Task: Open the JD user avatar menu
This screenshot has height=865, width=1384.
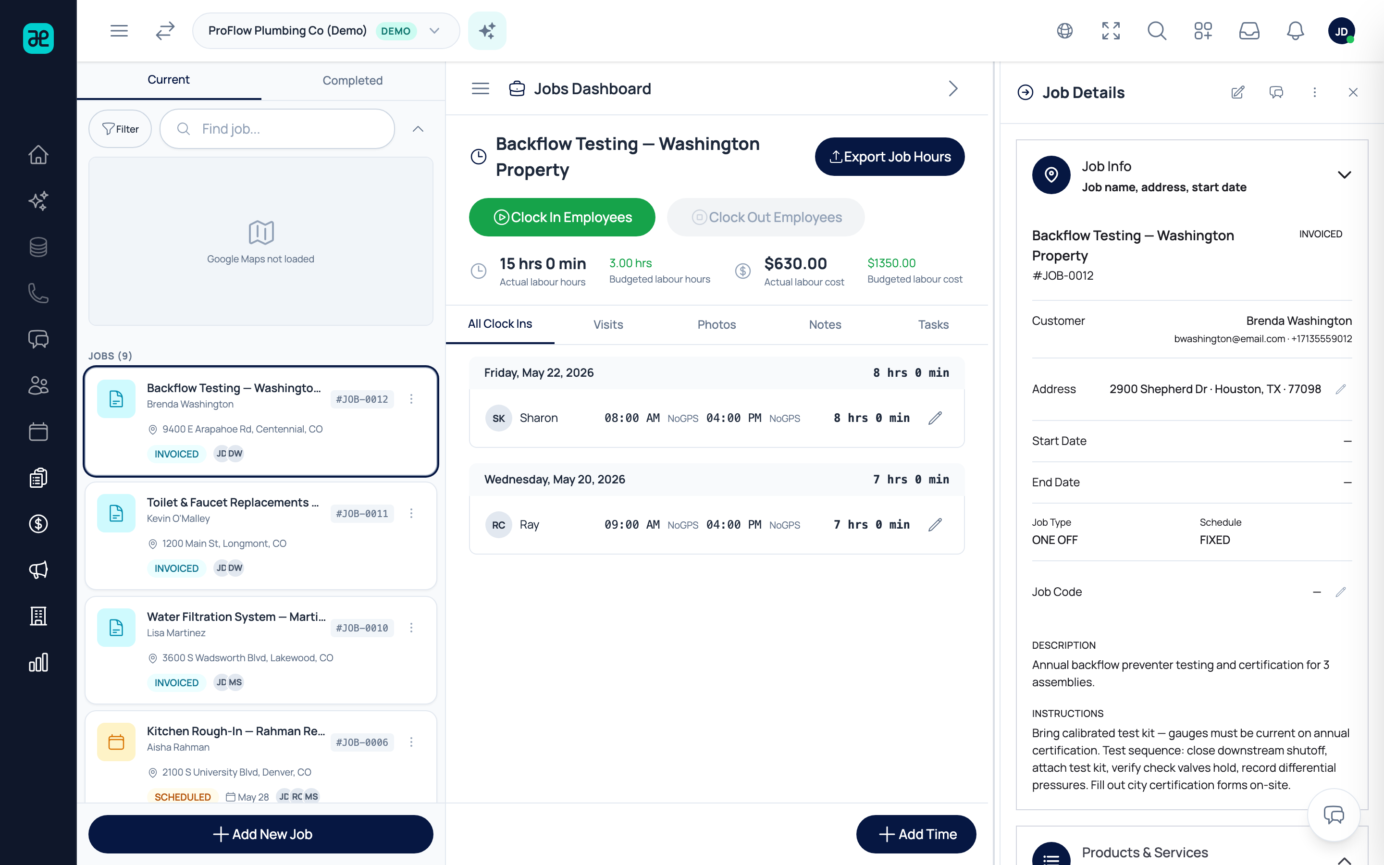Action: pos(1342,31)
